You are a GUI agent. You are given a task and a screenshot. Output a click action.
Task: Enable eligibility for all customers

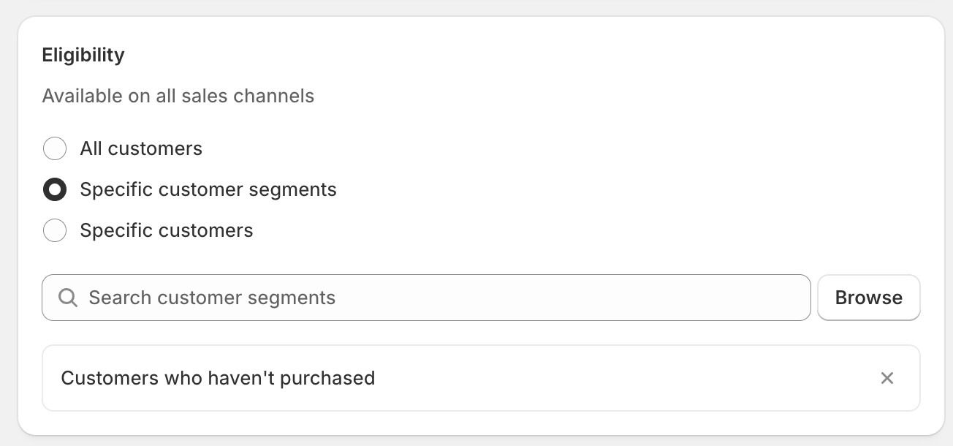point(55,148)
